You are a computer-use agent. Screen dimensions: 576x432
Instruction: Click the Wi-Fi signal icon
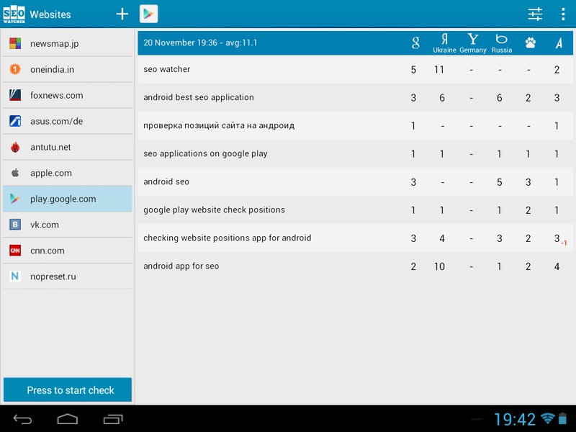548,418
